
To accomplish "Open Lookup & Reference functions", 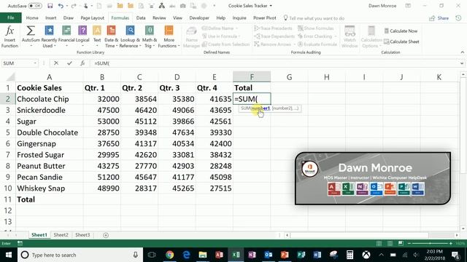I will point(130,37).
